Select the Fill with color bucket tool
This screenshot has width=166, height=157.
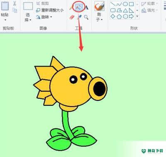click(79, 7)
